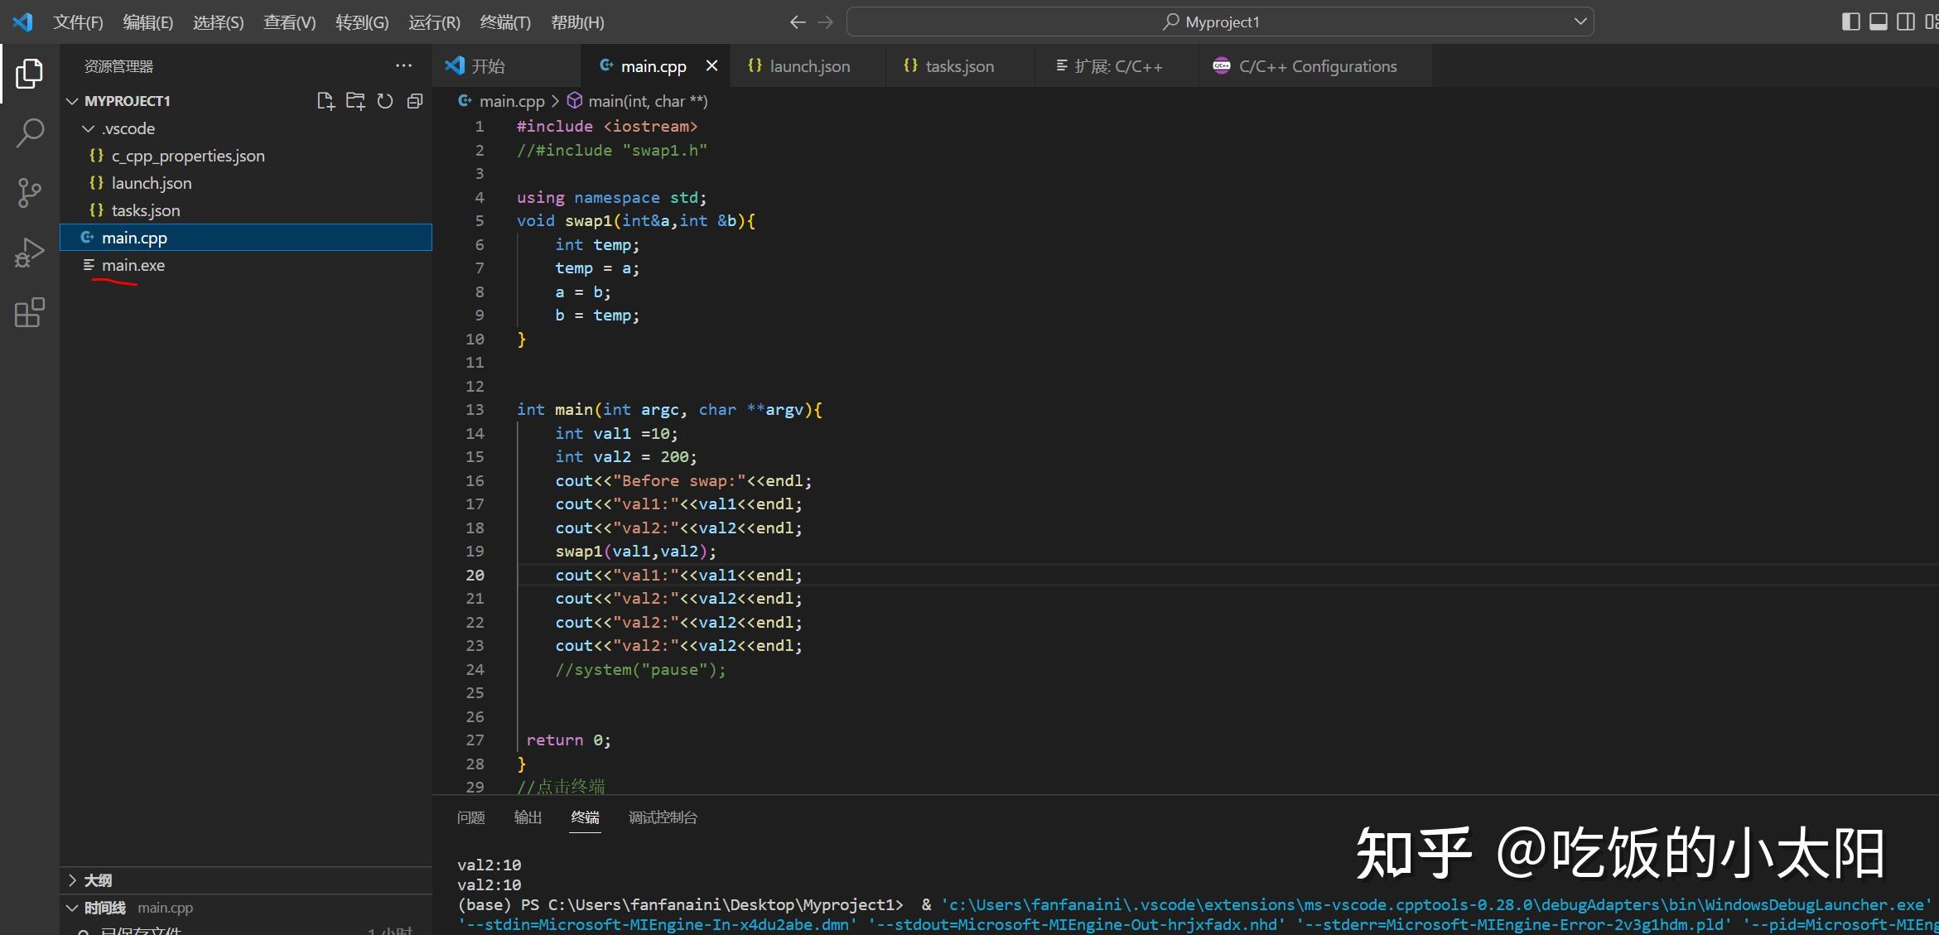Click the VS Code logo icon
Viewport: 1939px width, 935px height.
23,22
